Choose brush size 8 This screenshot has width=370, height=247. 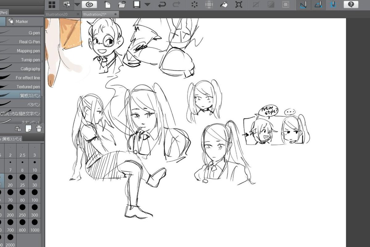point(23,166)
